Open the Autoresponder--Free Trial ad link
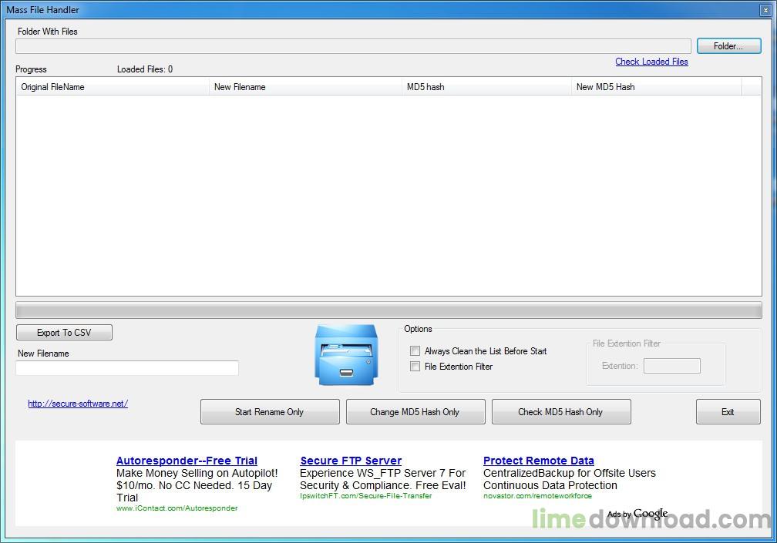 pyautogui.click(x=187, y=461)
